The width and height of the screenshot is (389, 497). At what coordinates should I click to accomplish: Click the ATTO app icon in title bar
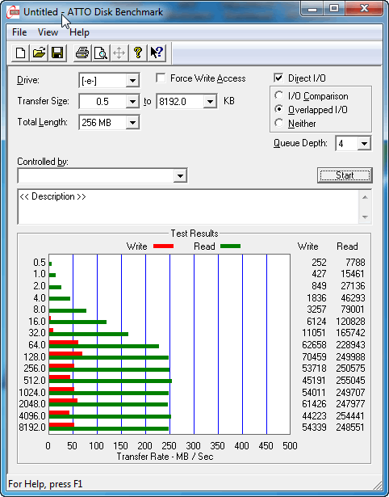(13, 12)
